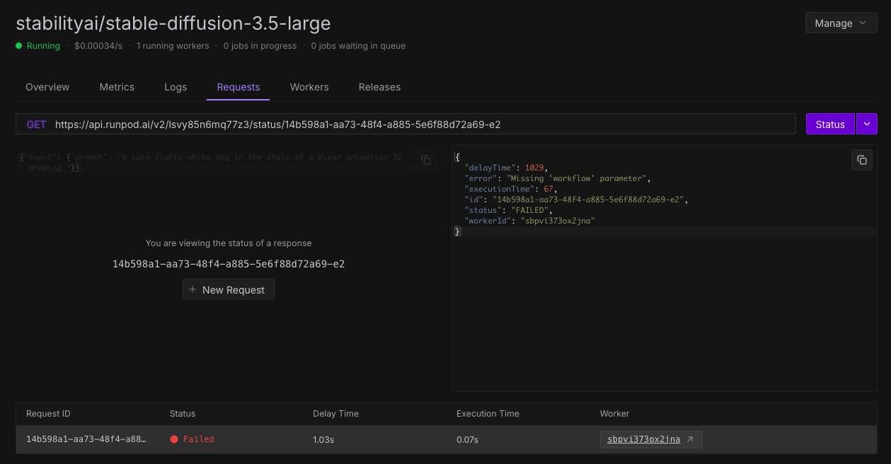Screen dimensions: 891x464
Task: Click the request input prompt JSON text
Action: coord(211,163)
